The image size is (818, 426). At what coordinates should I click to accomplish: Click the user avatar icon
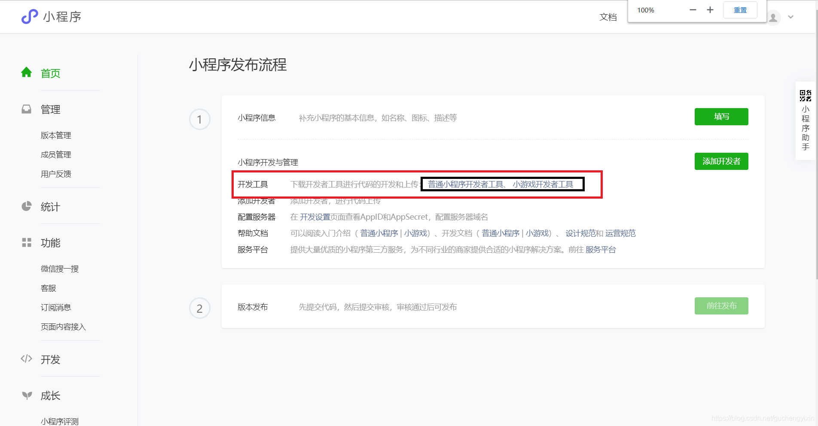tap(773, 18)
